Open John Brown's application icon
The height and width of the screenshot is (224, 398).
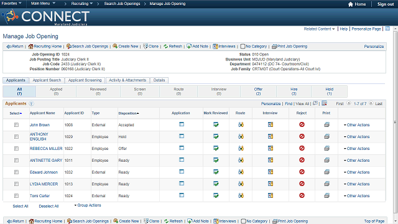click(x=182, y=124)
